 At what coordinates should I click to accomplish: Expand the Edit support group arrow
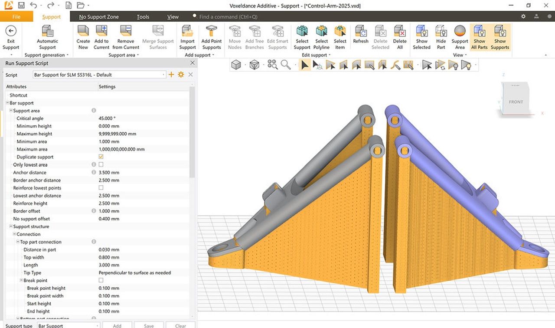click(330, 55)
